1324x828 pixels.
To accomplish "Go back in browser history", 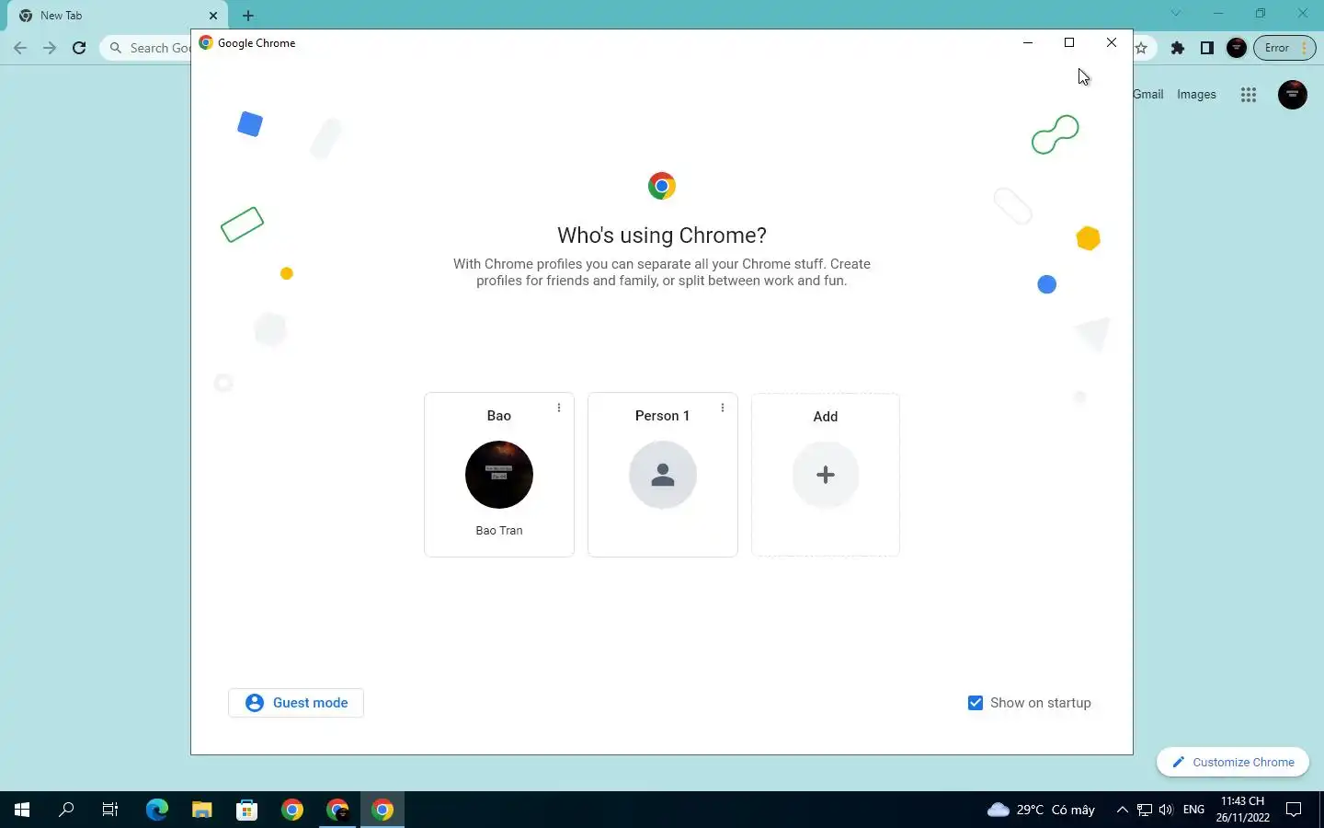I will pyautogui.click(x=20, y=48).
